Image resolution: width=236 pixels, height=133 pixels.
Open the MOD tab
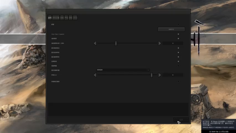(75, 18)
